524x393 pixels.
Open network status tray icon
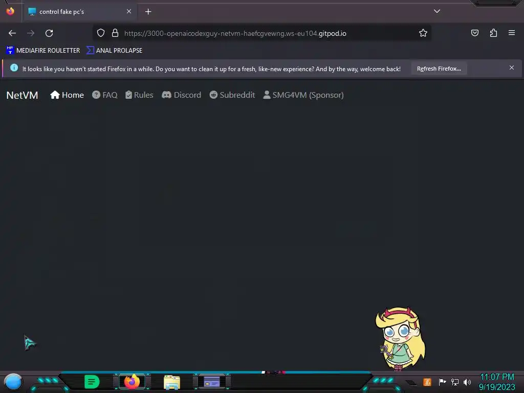click(x=455, y=382)
